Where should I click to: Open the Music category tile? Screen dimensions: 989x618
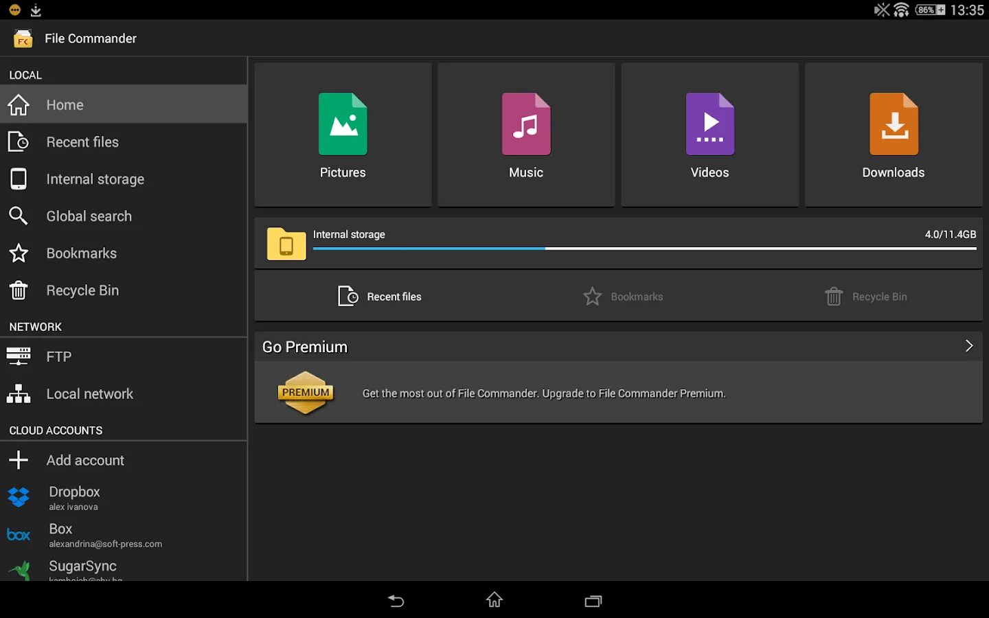coord(526,135)
